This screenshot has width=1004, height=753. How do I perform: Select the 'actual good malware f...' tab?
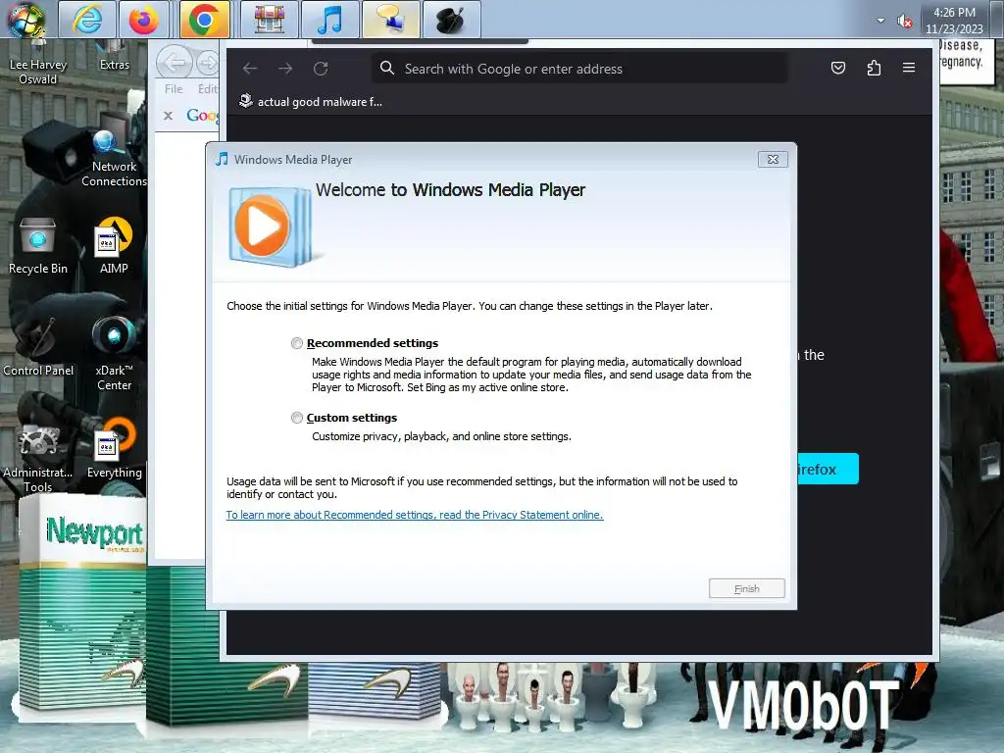tap(311, 101)
